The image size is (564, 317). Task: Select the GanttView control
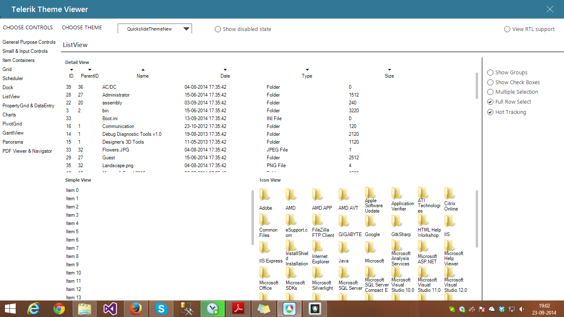tap(13, 133)
